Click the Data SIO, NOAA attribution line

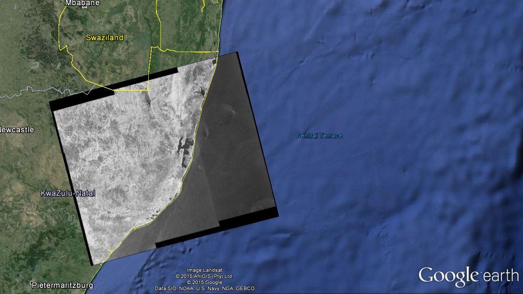pyautogui.click(x=204, y=288)
